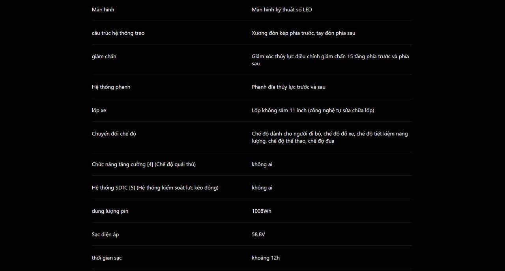Viewport: 505px width, 271px height.
Task: Click the "dung lượng pin" label
Action: coord(110,211)
